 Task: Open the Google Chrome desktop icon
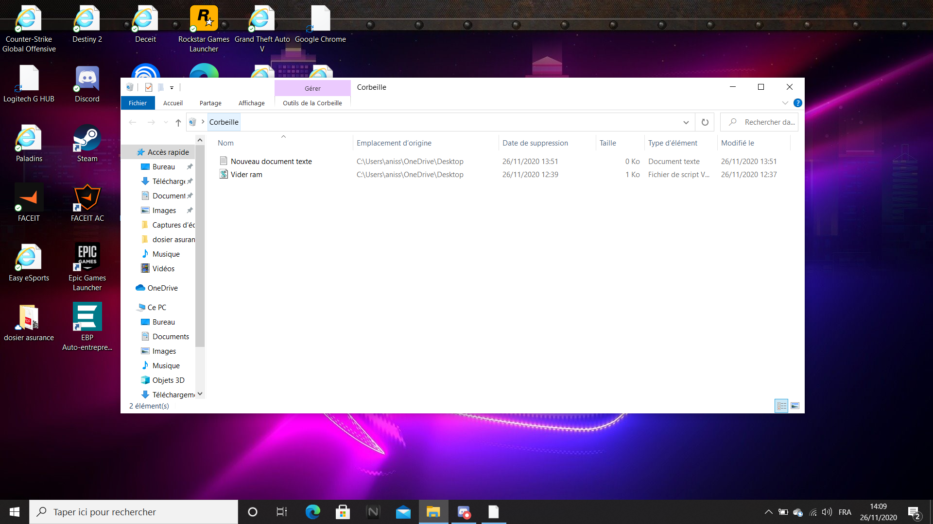point(320,24)
